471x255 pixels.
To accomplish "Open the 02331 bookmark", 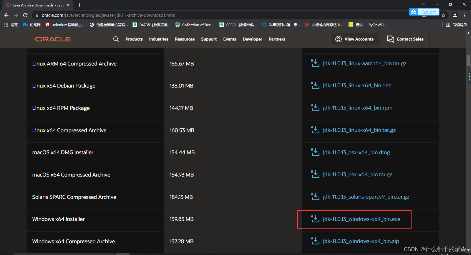I will pyautogui.click(x=238, y=25).
